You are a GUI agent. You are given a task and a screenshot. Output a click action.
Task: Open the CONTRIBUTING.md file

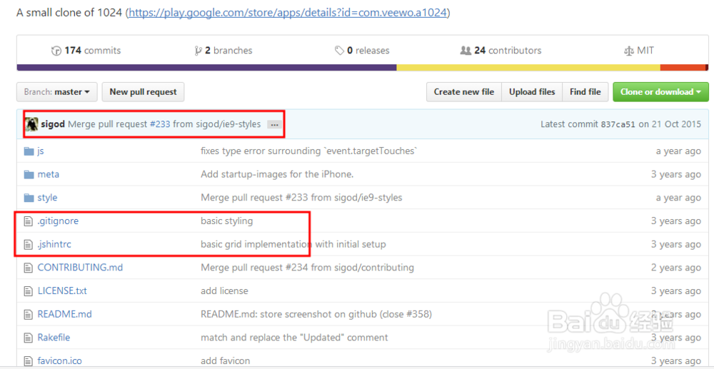pyautogui.click(x=80, y=268)
